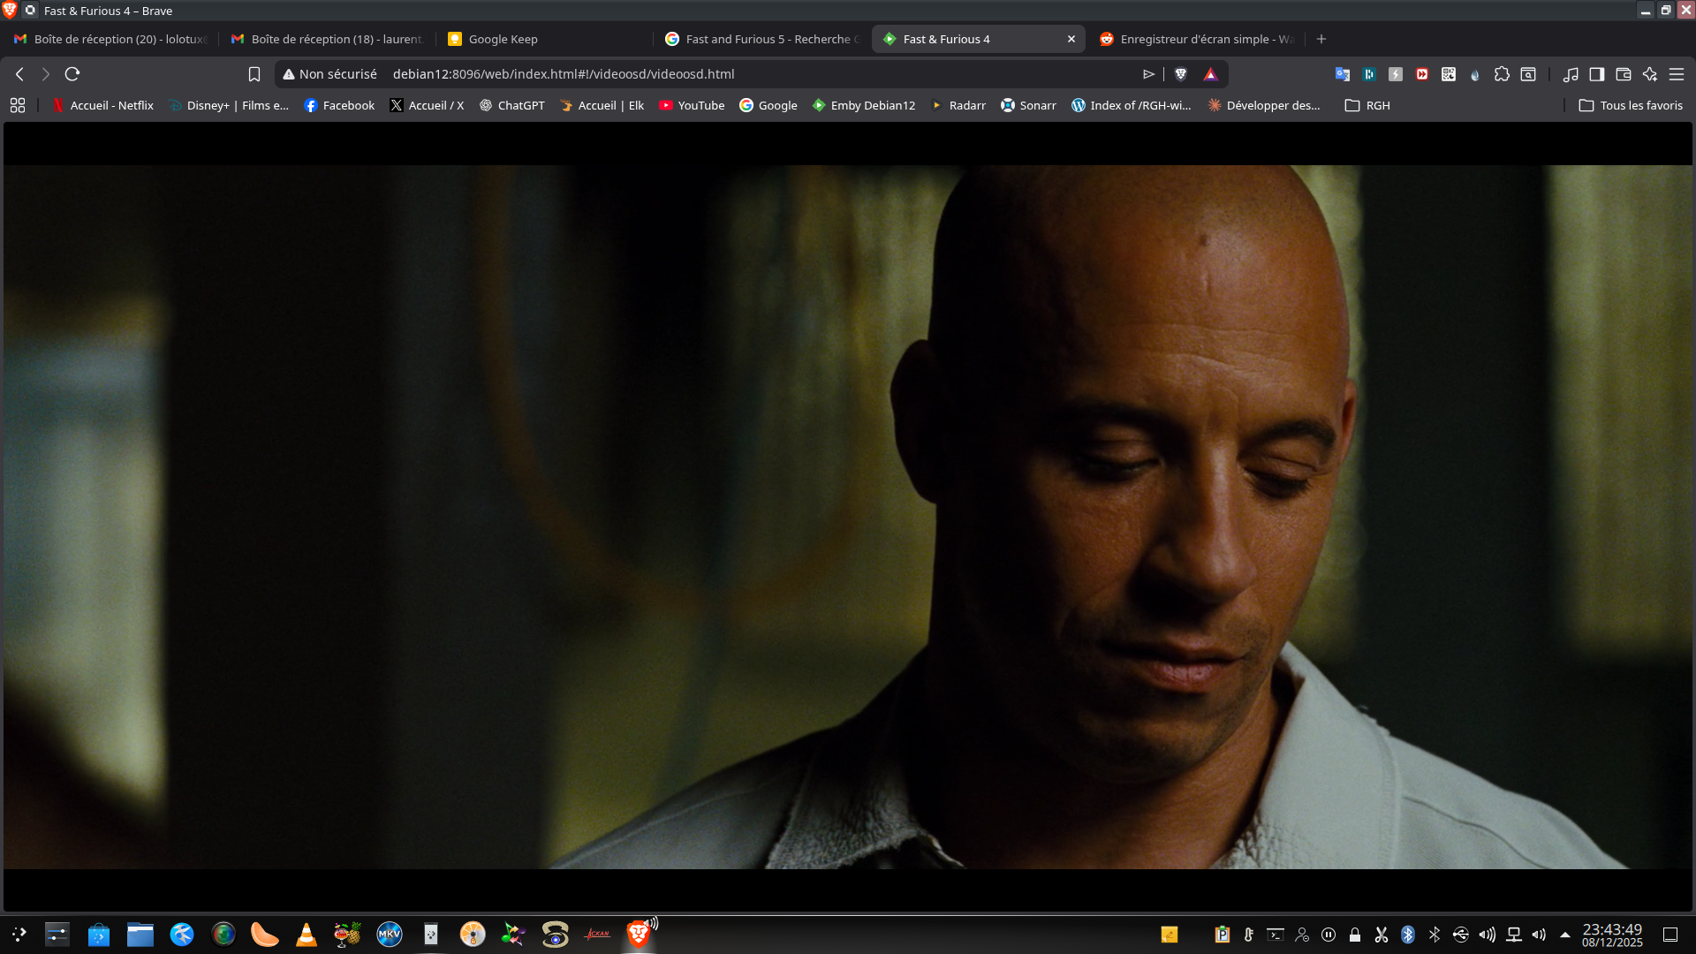This screenshot has height=954, width=1696.
Task: Toggle Bluetooth in system tray
Action: click(1408, 935)
